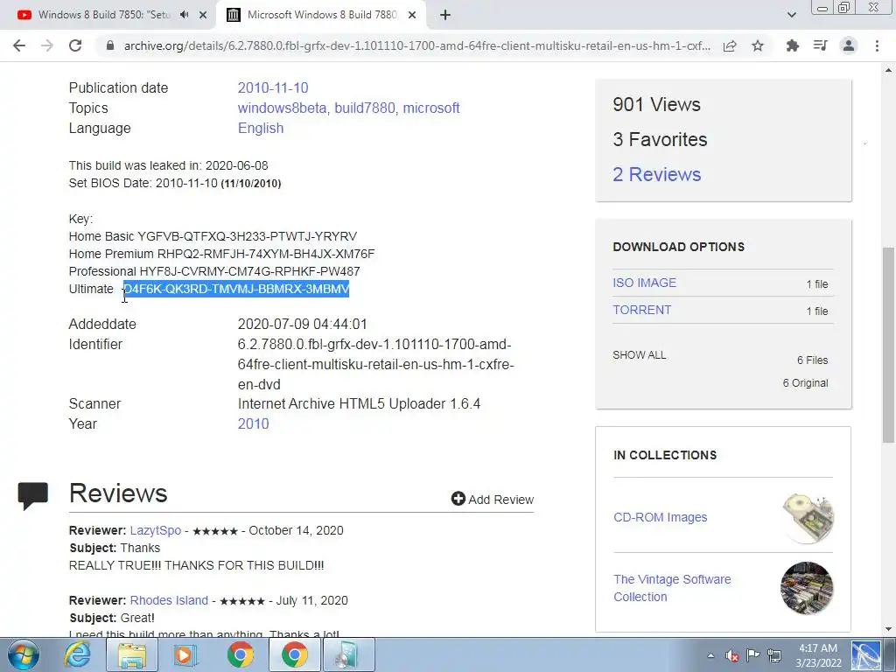Viewport: 896px width, 672px height.
Task: Open the windows8beta topic link
Action: 283,108
